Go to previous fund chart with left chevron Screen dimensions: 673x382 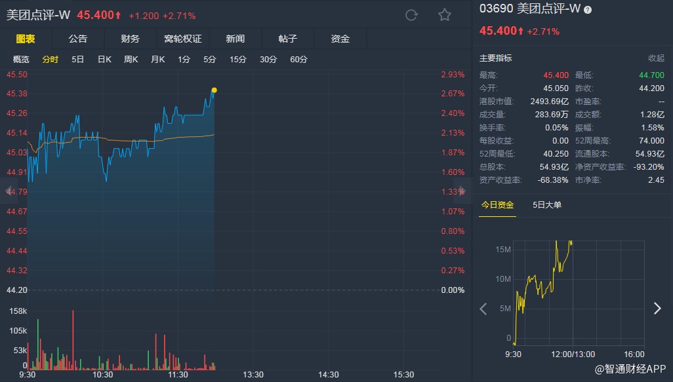pos(483,309)
